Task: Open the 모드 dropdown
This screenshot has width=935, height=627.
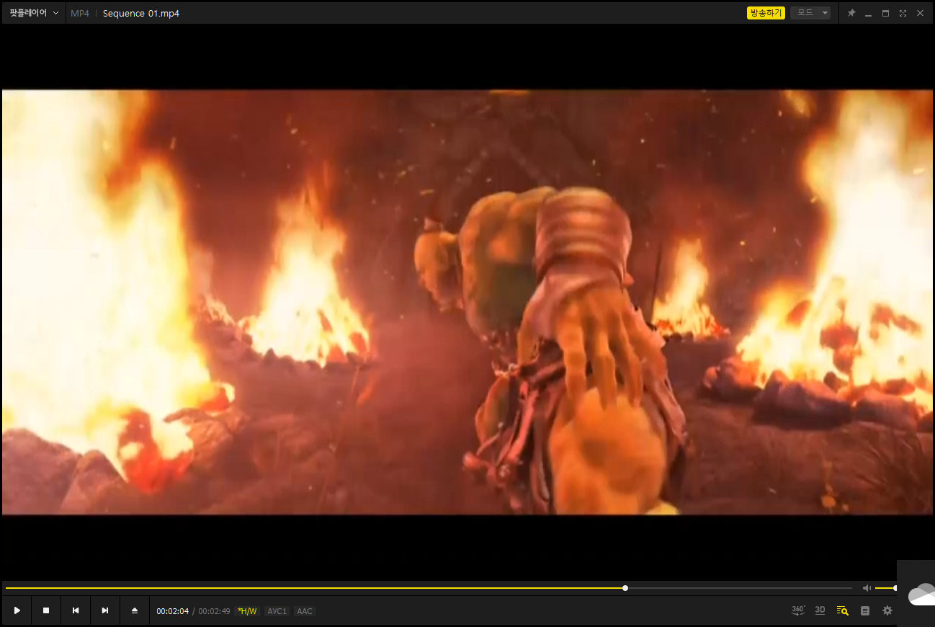Action: click(810, 13)
